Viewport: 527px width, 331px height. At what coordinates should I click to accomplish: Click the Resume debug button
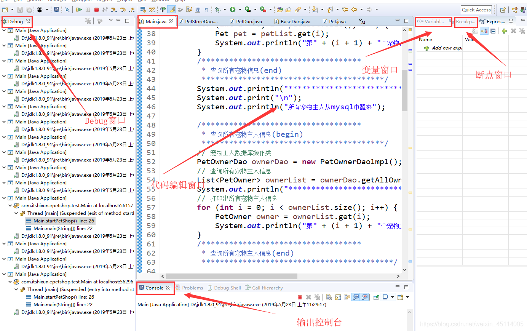click(x=79, y=10)
